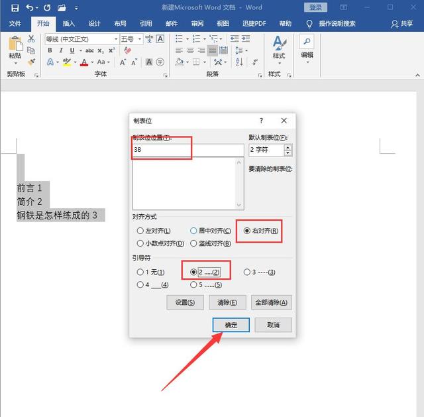Image resolution: width=424 pixels, height=417 pixels.
Task: Click the 全部清除 (Clear All) button
Action: tap(271, 302)
